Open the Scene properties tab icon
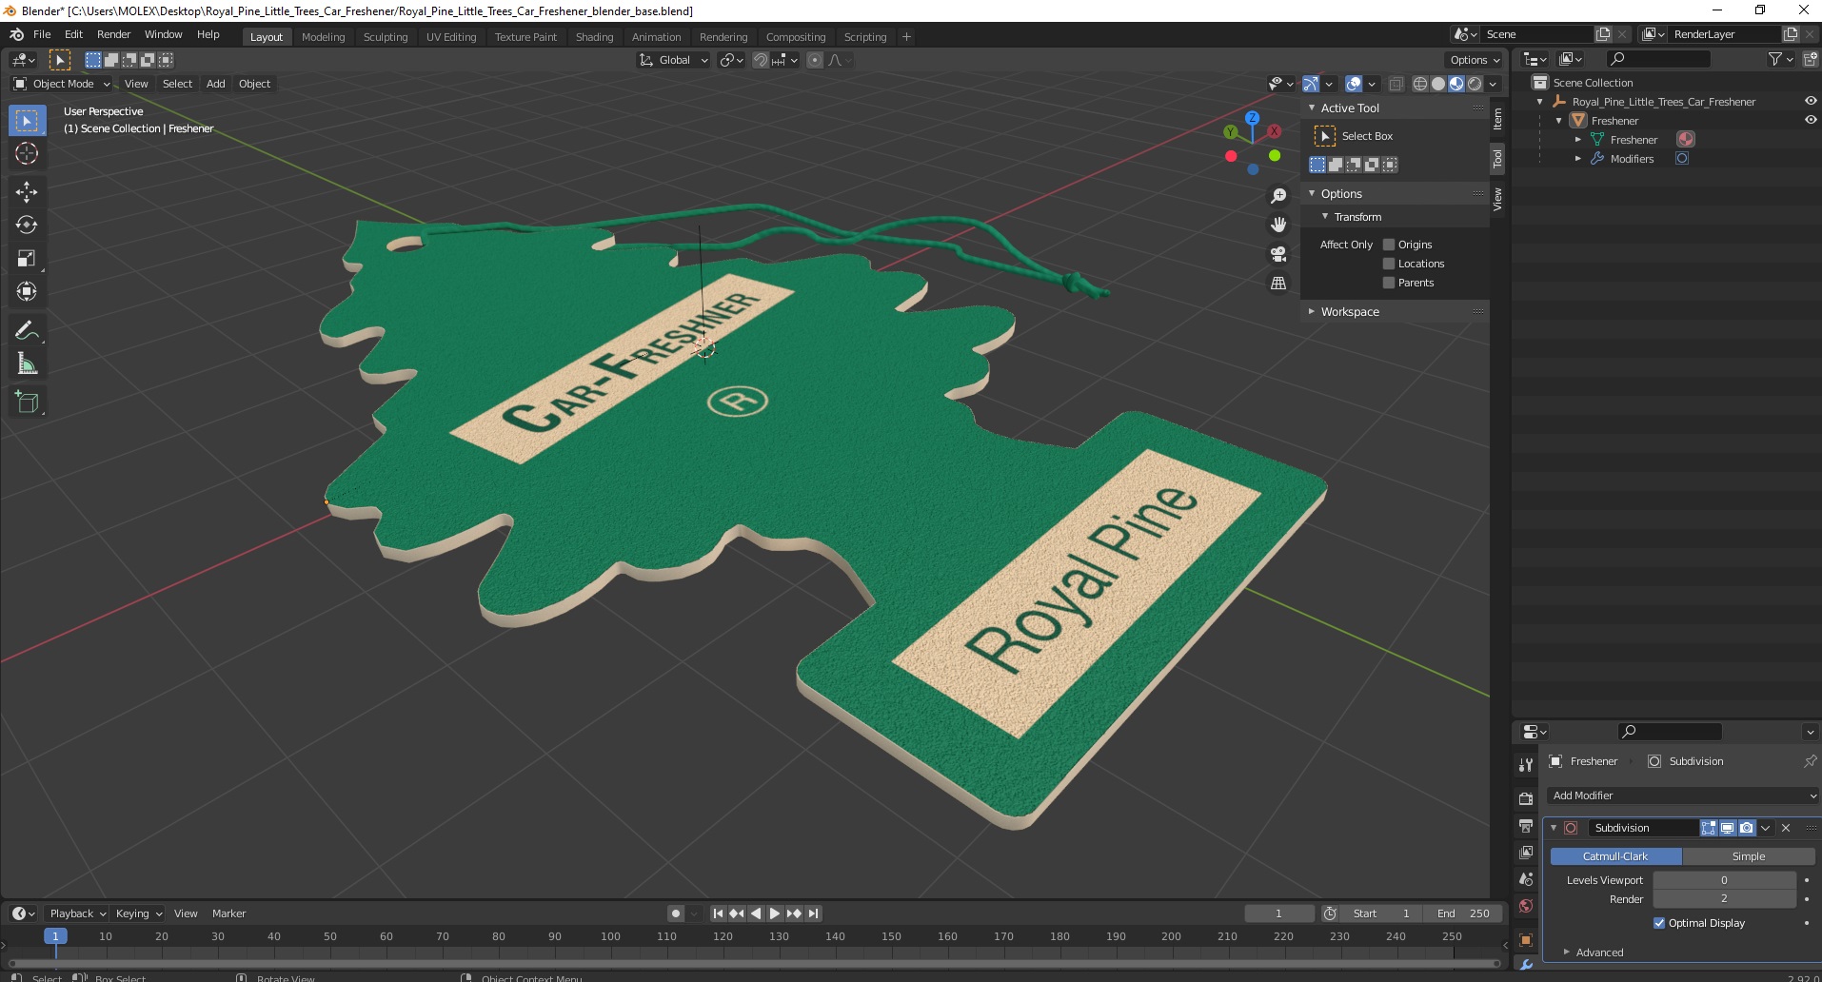The height and width of the screenshot is (982, 1822). pyautogui.click(x=1526, y=879)
